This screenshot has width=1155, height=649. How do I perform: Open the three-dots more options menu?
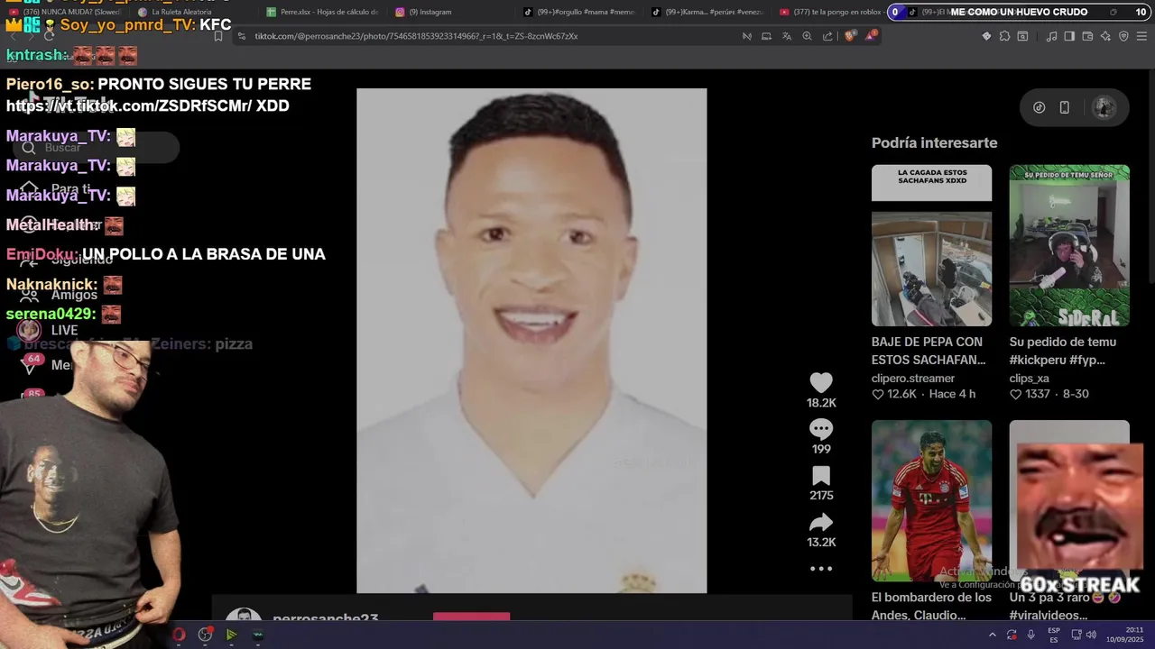(821, 569)
